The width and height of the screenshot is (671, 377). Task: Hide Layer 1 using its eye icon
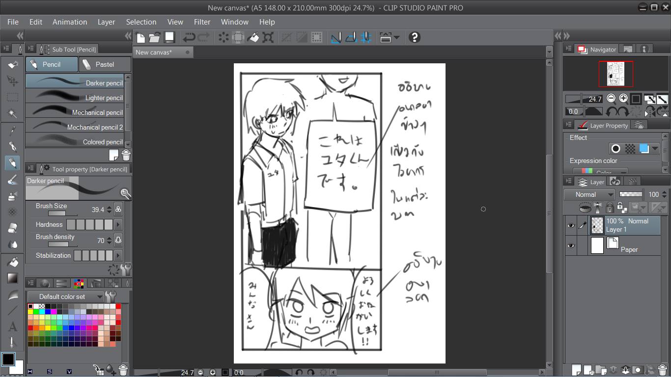[x=571, y=225]
